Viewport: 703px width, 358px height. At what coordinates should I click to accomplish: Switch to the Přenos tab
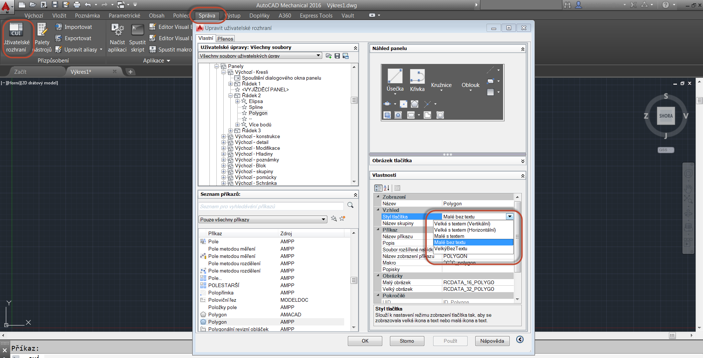[x=225, y=39]
